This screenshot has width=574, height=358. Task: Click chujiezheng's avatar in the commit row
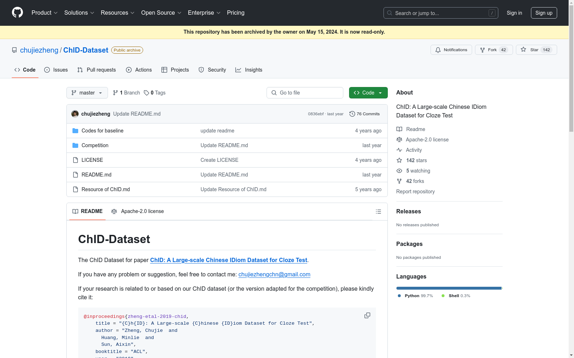click(x=75, y=114)
